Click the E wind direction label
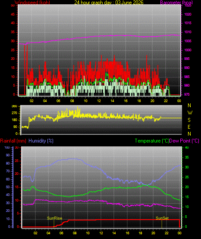The width and height of the screenshot is (201, 239). click(x=189, y=127)
